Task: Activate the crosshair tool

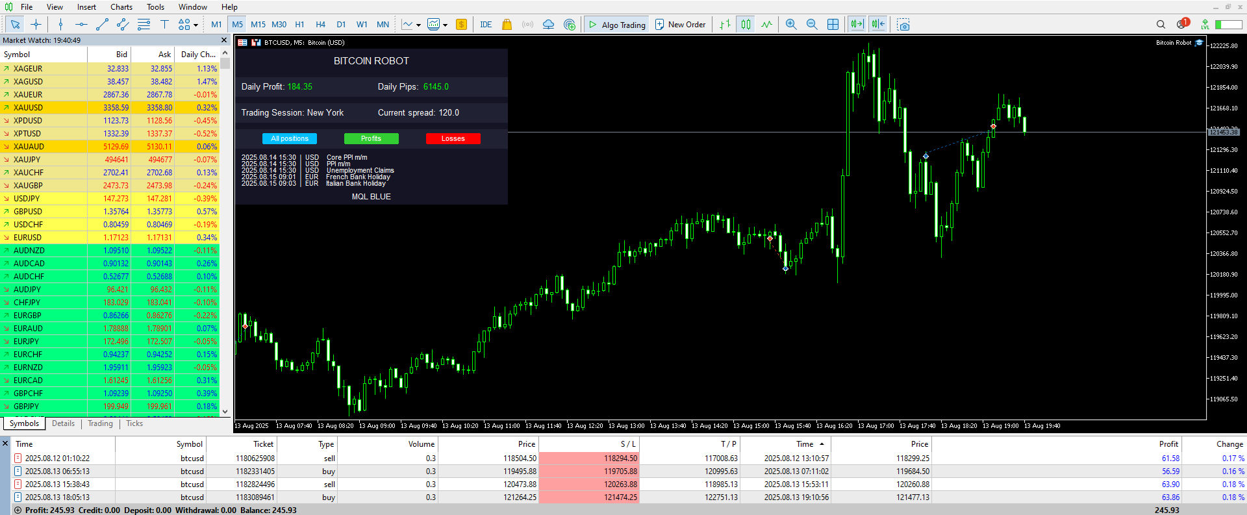Action: (36, 25)
